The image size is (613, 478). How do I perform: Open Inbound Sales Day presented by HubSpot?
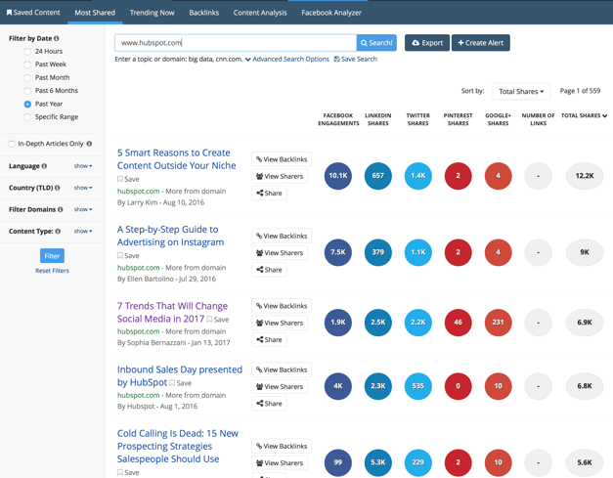tap(180, 375)
